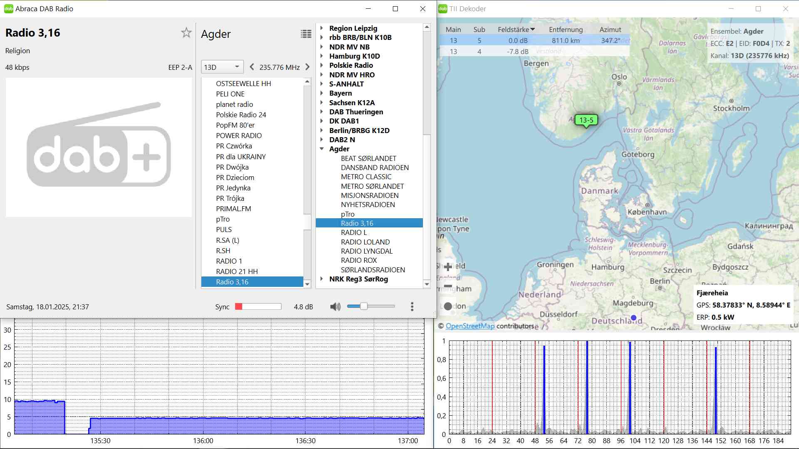Select PR Trójka in the service list
This screenshot has height=449, width=799.
tap(230, 198)
